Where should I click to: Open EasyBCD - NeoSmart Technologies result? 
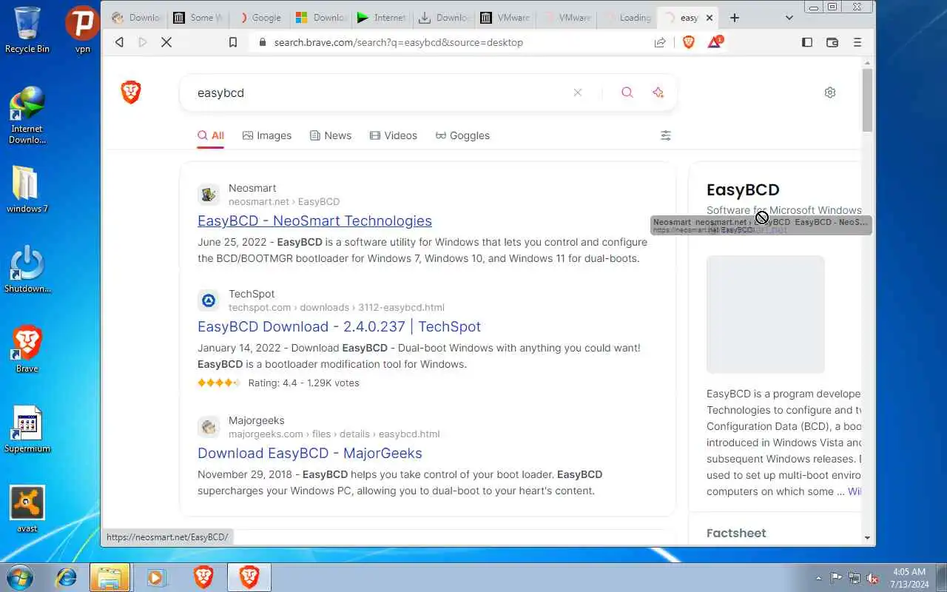(314, 221)
